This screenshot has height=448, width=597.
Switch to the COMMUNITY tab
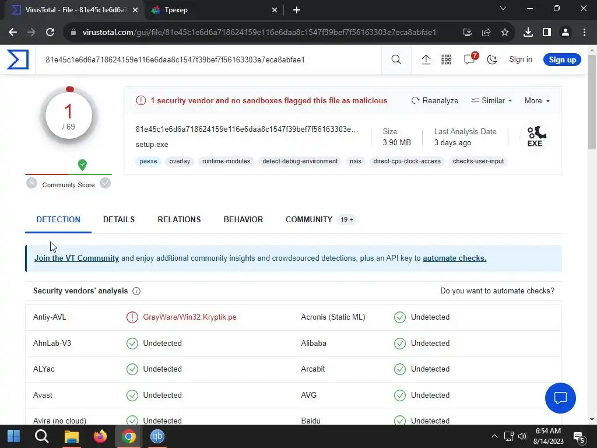[x=321, y=220]
